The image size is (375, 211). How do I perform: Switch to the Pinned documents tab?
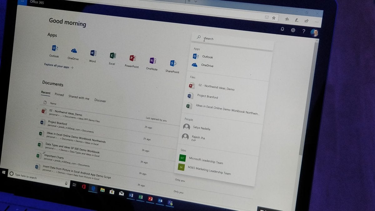coord(59,95)
